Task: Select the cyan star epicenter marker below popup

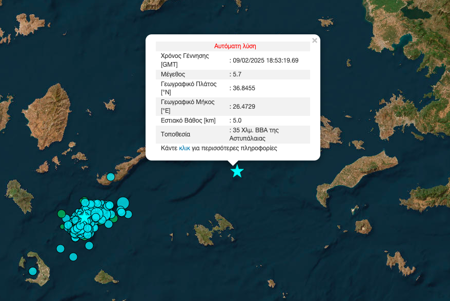Action: [x=237, y=171]
